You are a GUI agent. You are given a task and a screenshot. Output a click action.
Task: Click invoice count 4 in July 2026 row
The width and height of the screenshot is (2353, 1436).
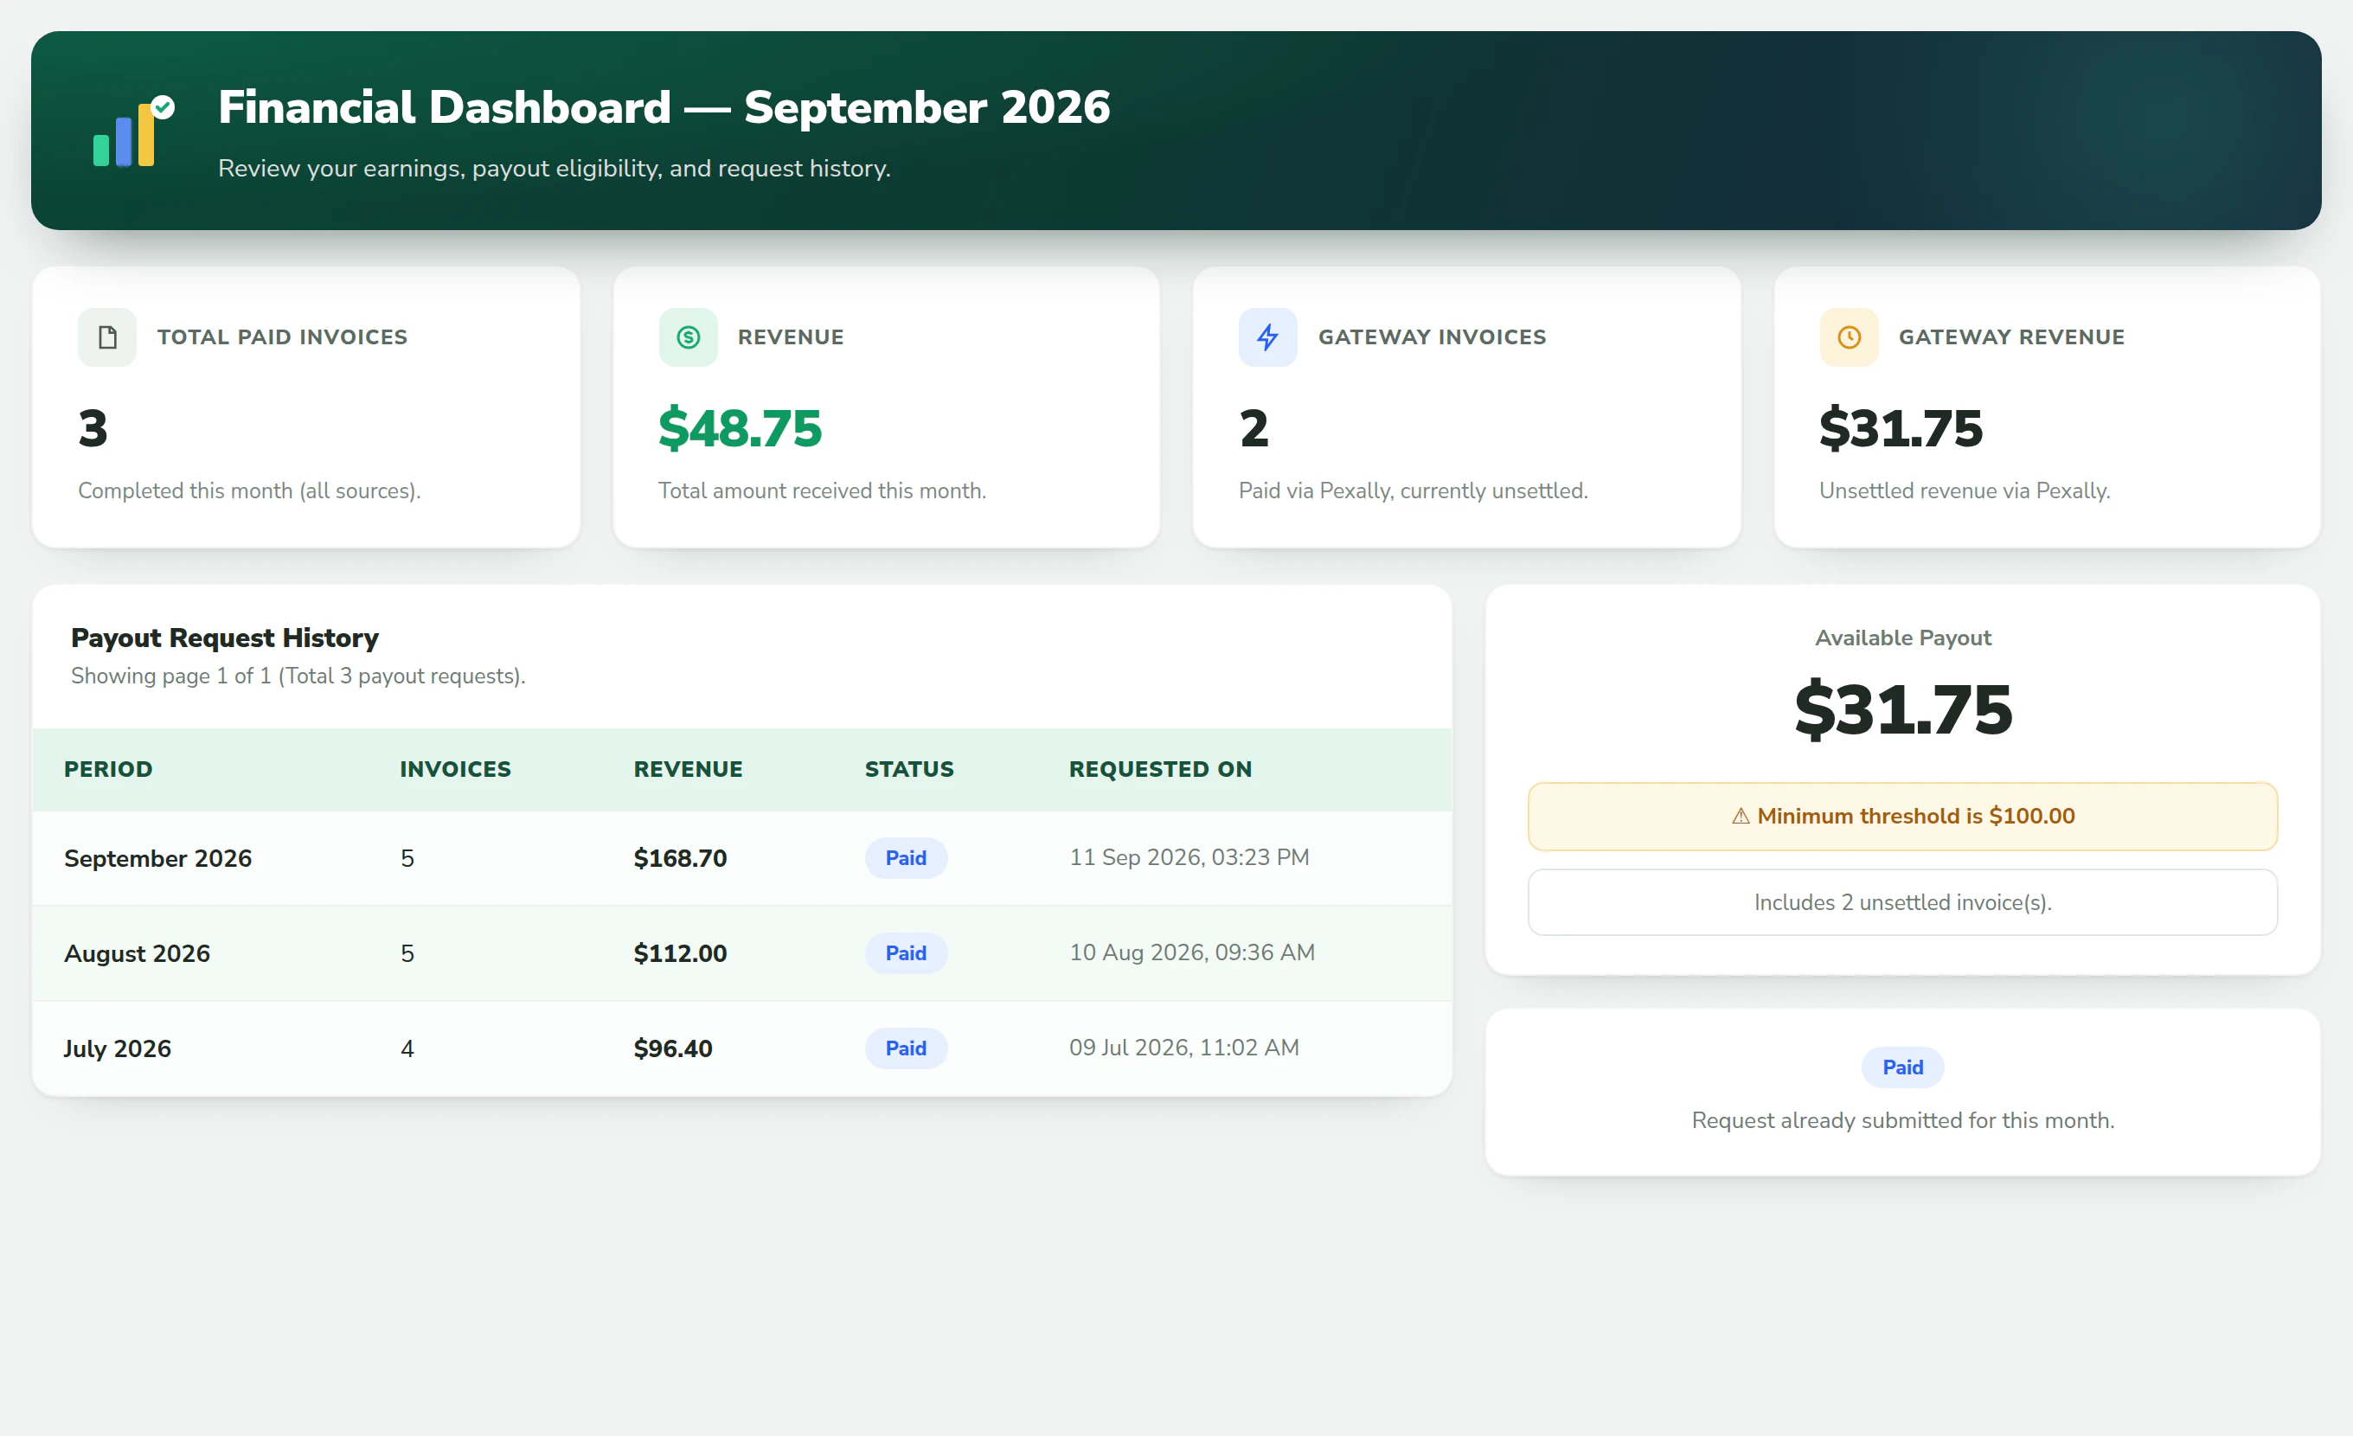click(407, 1049)
